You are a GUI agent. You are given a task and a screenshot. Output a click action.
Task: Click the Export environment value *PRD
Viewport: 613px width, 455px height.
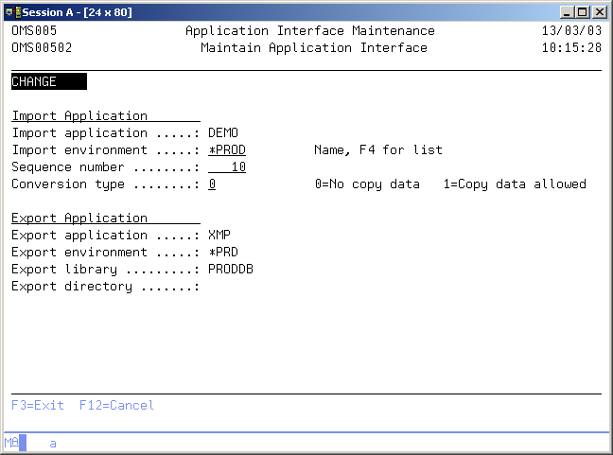coord(223,253)
